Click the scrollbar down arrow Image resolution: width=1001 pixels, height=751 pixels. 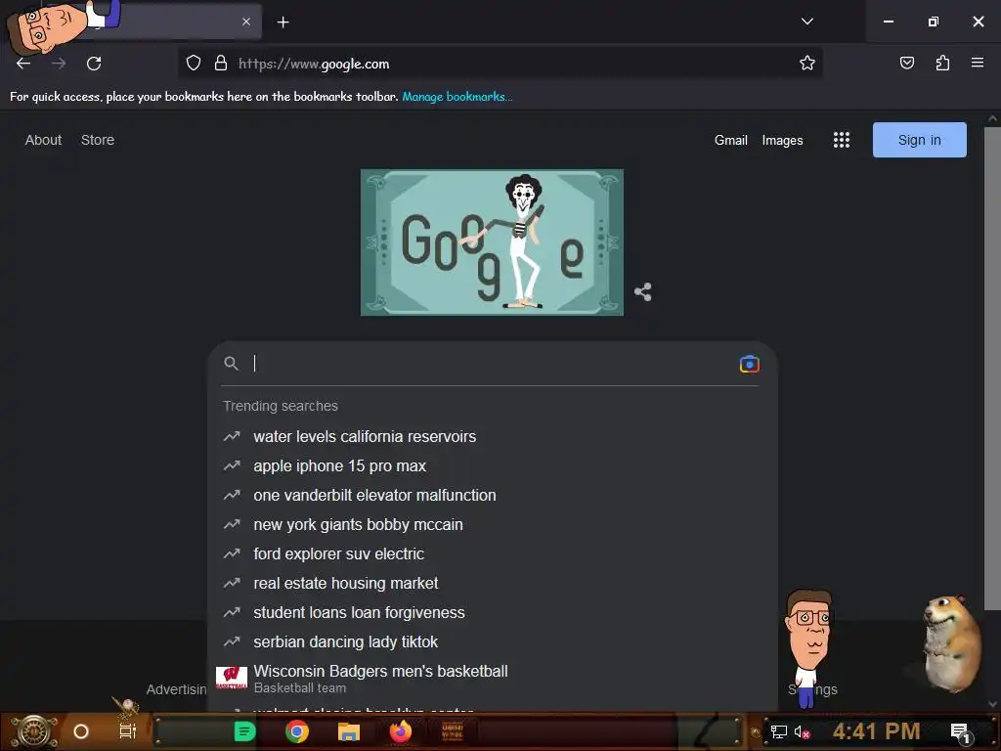992,704
